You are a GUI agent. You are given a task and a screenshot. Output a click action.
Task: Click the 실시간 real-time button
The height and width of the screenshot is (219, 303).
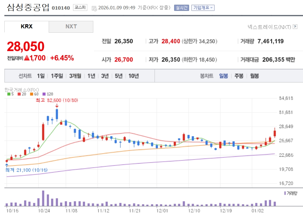pyautogui.click(x=181, y=8)
